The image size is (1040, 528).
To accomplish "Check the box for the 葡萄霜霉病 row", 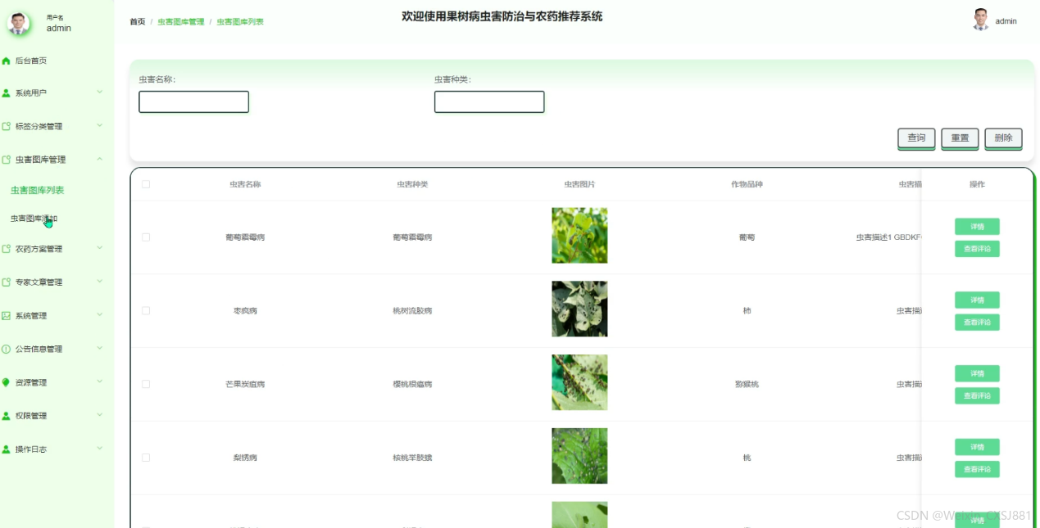I will coord(146,237).
